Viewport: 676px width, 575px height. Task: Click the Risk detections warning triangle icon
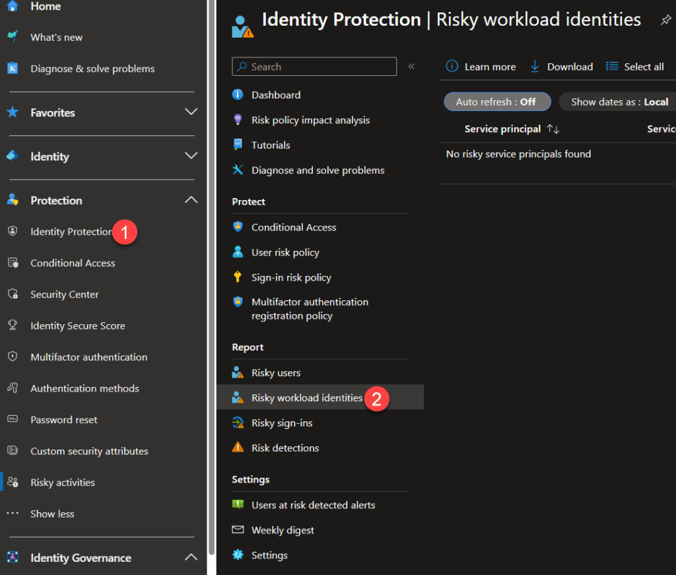[238, 447]
